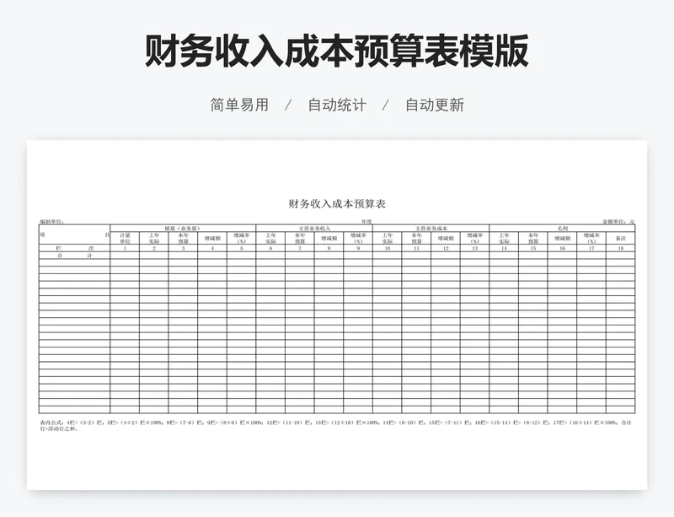Click the large heading 财务收入成本预算表模版
This screenshot has width=674, height=517.
(x=336, y=51)
